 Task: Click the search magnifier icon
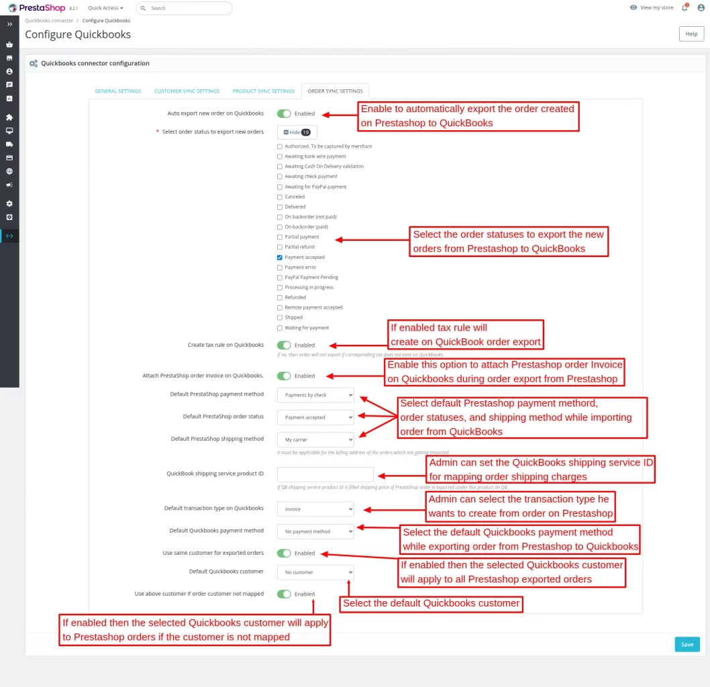[143, 8]
